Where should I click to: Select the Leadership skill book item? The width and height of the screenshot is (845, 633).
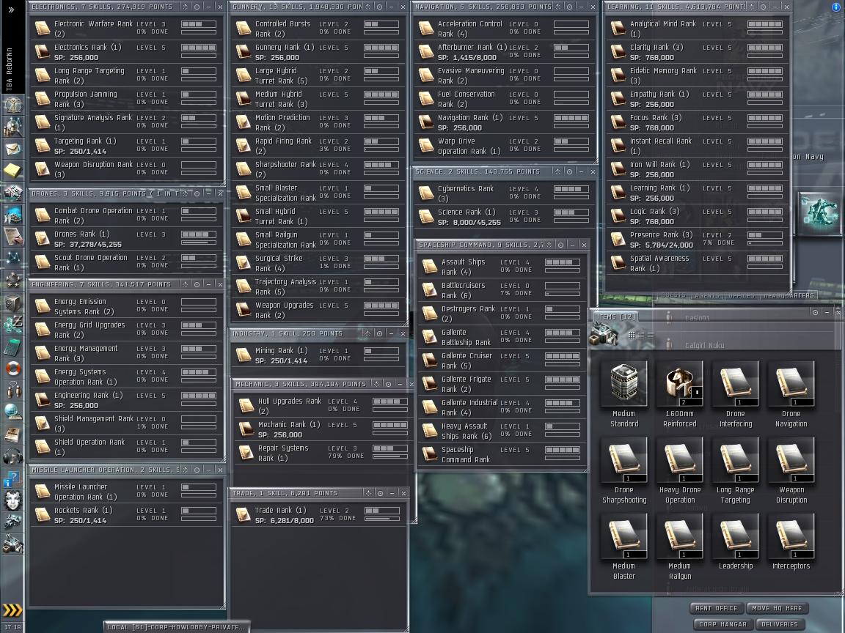(x=736, y=536)
